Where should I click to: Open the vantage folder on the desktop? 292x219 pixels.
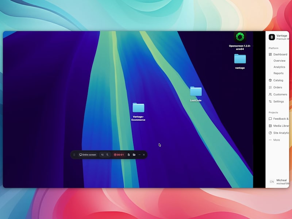tap(240, 59)
